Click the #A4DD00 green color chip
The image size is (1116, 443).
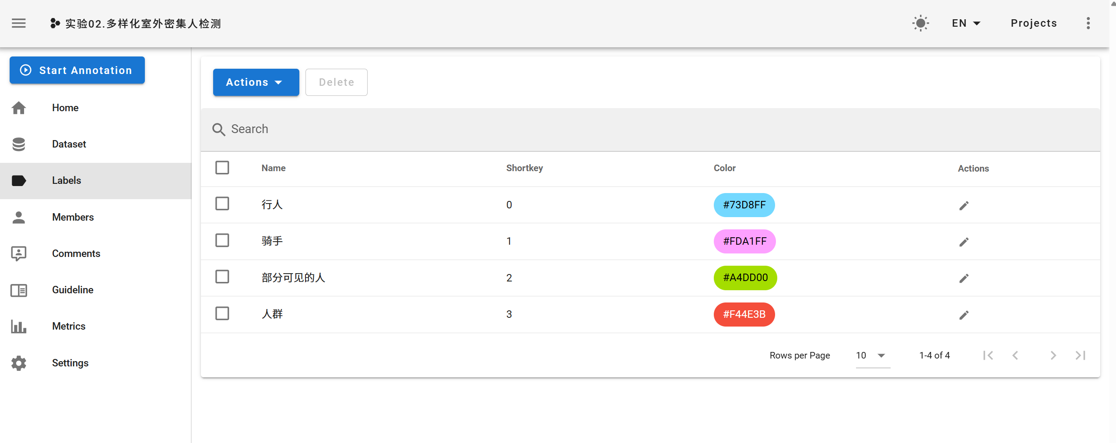click(745, 278)
